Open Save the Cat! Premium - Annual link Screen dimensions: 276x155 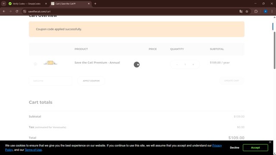[97, 62]
